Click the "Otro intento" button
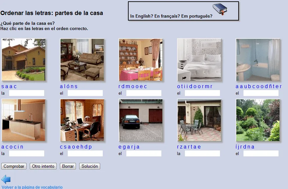Screen dimensions: 288x189 (x=43, y=166)
